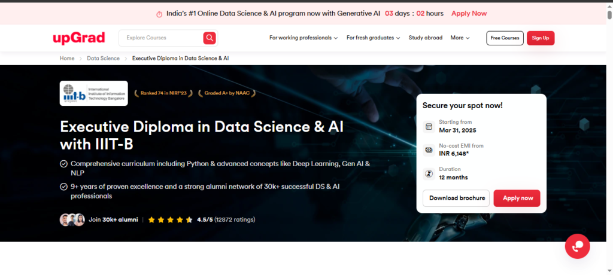Click the red Apply now button
This screenshot has width=613, height=275.
click(x=517, y=198)
